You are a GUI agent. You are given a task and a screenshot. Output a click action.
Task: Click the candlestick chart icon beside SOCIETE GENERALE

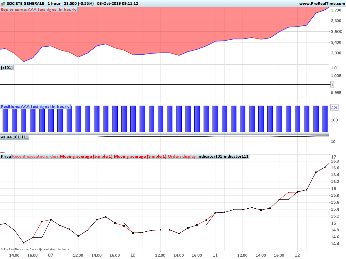click(3, 3)
